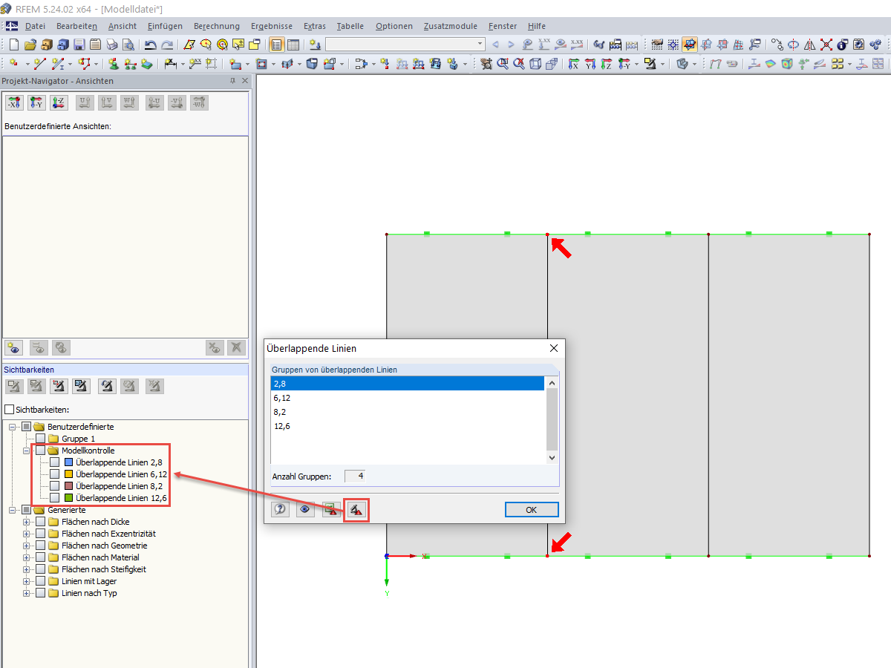Create new user-defined view with eye icon

(14, 347)
